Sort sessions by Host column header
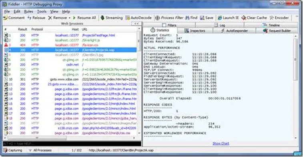The height and width of the screenshot is (157, 303). click(x=75, y=29)
